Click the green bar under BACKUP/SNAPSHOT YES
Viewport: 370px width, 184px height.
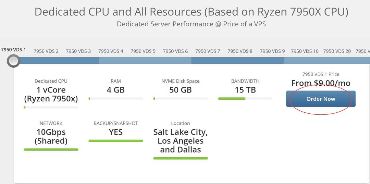tap(116, 141)
